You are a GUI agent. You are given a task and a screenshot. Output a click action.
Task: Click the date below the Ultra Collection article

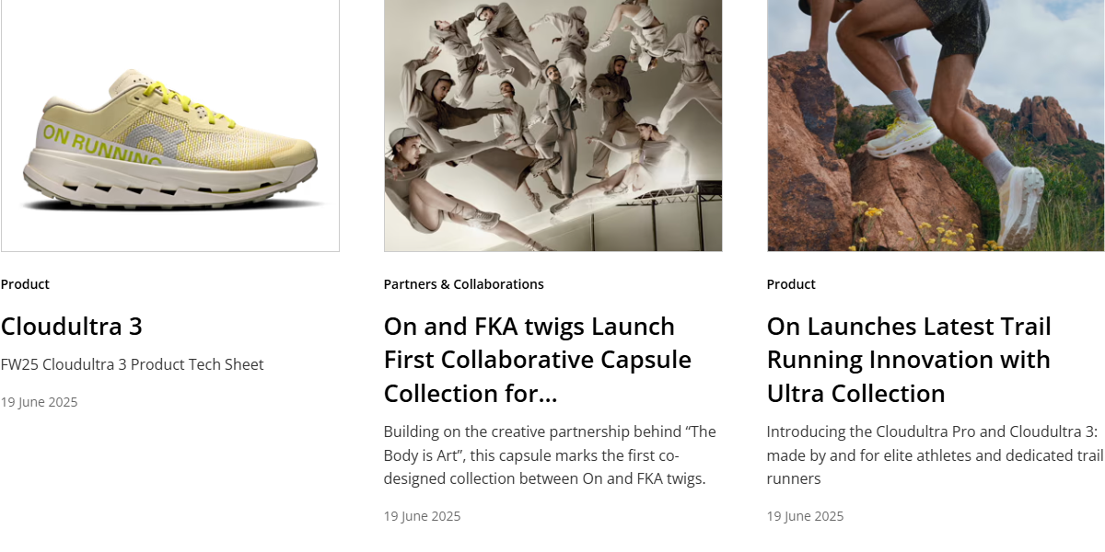(x=805, y=516)
